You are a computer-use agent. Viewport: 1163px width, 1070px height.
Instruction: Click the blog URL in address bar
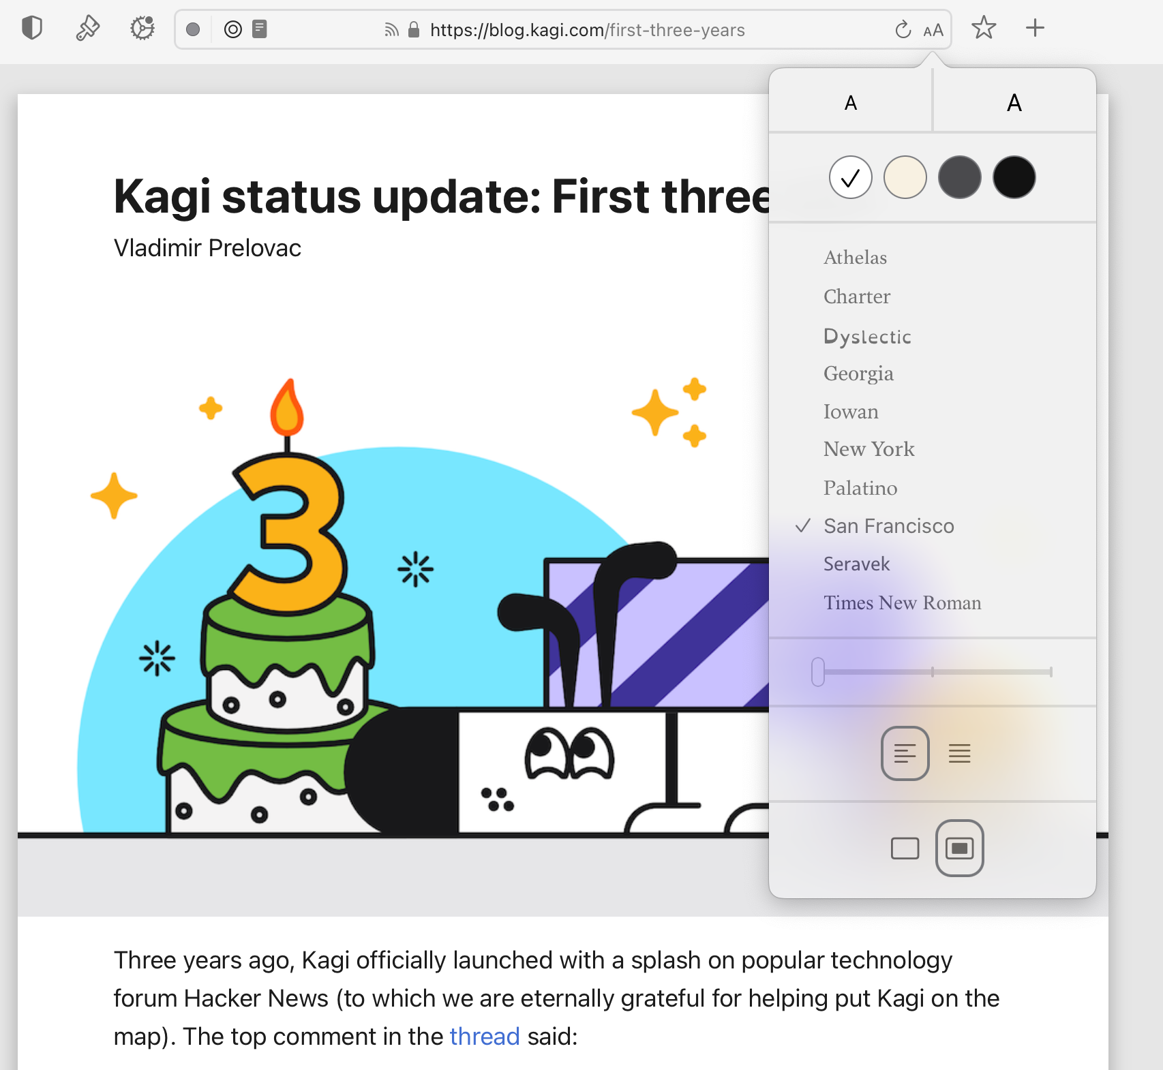pyautogui.click(x=587, y=30)
